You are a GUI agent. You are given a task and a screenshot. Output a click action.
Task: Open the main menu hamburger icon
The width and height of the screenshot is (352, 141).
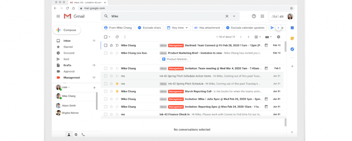click(x=58, y=16)
